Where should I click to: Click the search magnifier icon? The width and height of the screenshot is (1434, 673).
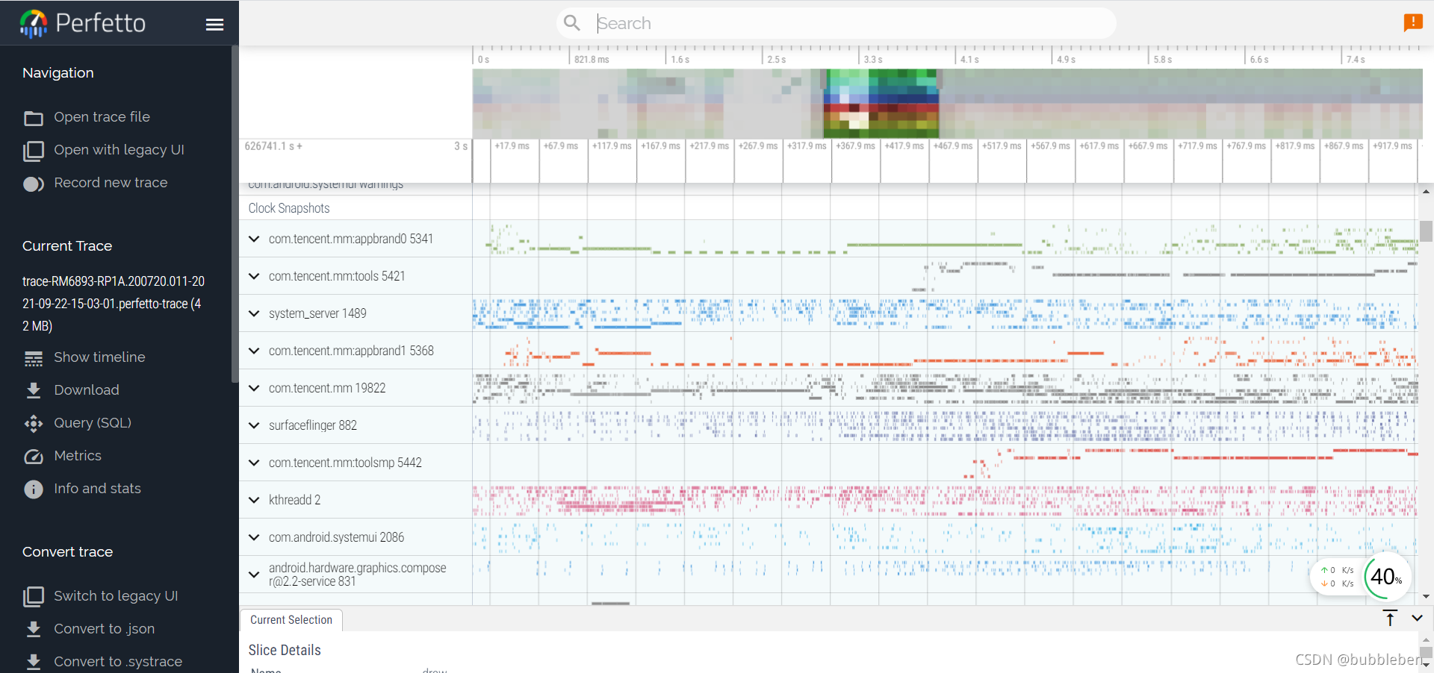[x=572, y=23]
